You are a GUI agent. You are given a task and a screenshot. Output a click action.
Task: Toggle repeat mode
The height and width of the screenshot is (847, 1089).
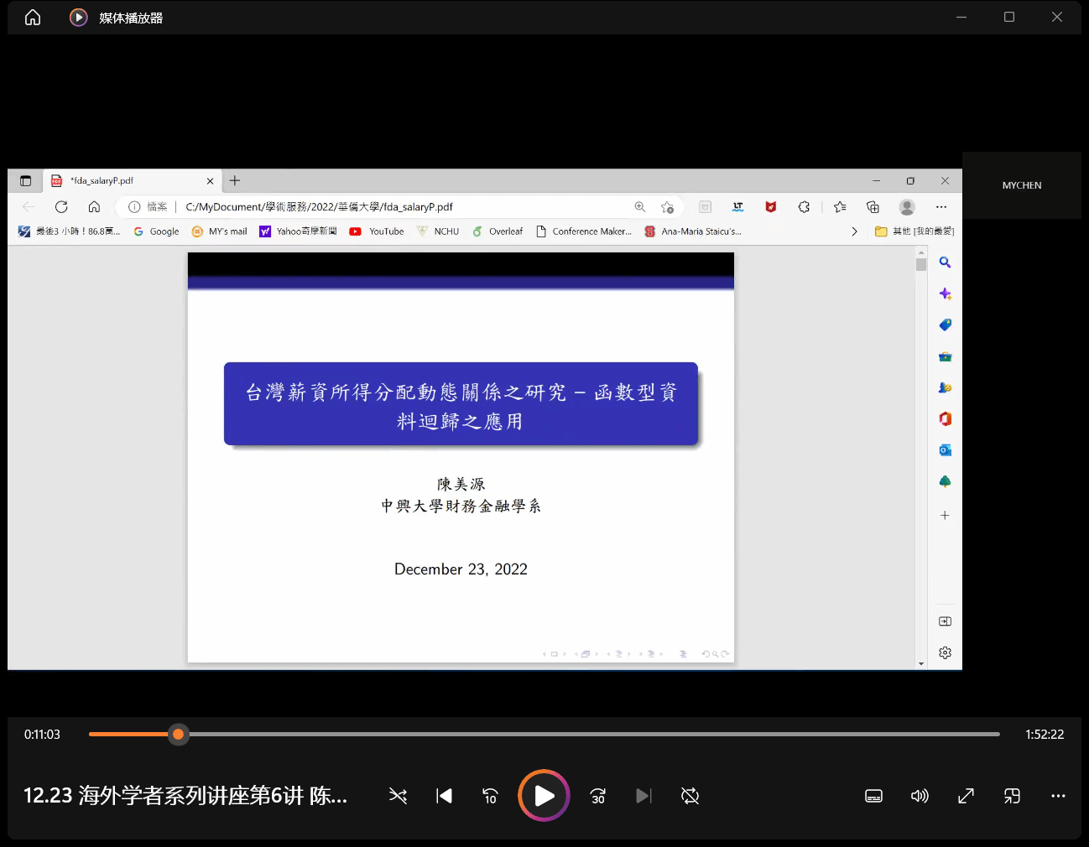click(x=690, y=796)
